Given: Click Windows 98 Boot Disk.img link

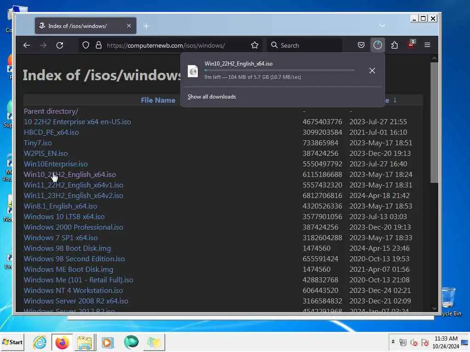Looking at the screenshot, I should [67, 248].
